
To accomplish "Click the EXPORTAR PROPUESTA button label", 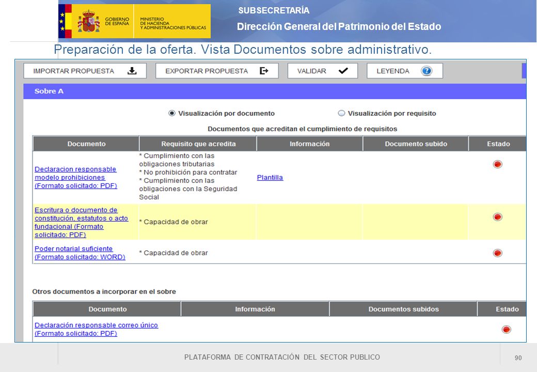I will pyautogui.click(x=207, y=71).
